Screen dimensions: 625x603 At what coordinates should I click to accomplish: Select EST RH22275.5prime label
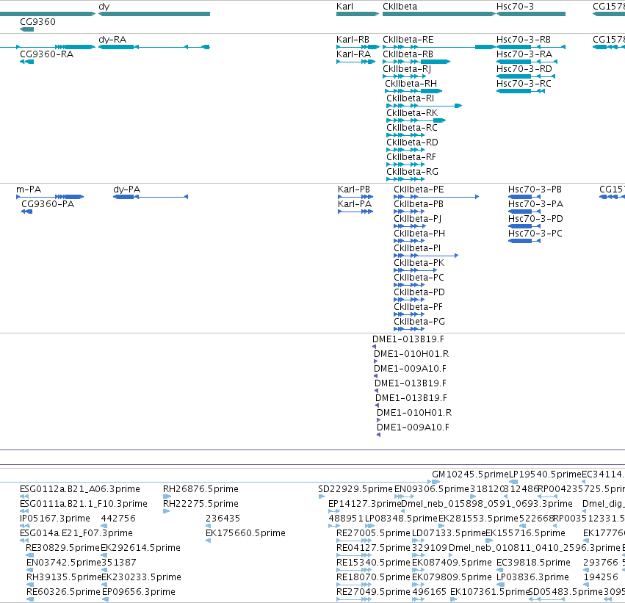click(x=201, y=504)
